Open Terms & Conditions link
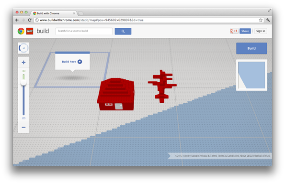285x184 pixels. pos(228,156)
